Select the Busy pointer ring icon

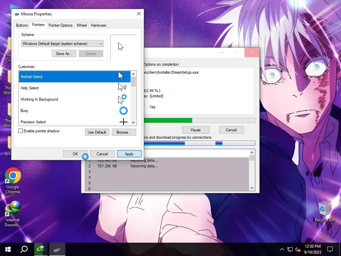pyautogui.click(x=123, y=111)
